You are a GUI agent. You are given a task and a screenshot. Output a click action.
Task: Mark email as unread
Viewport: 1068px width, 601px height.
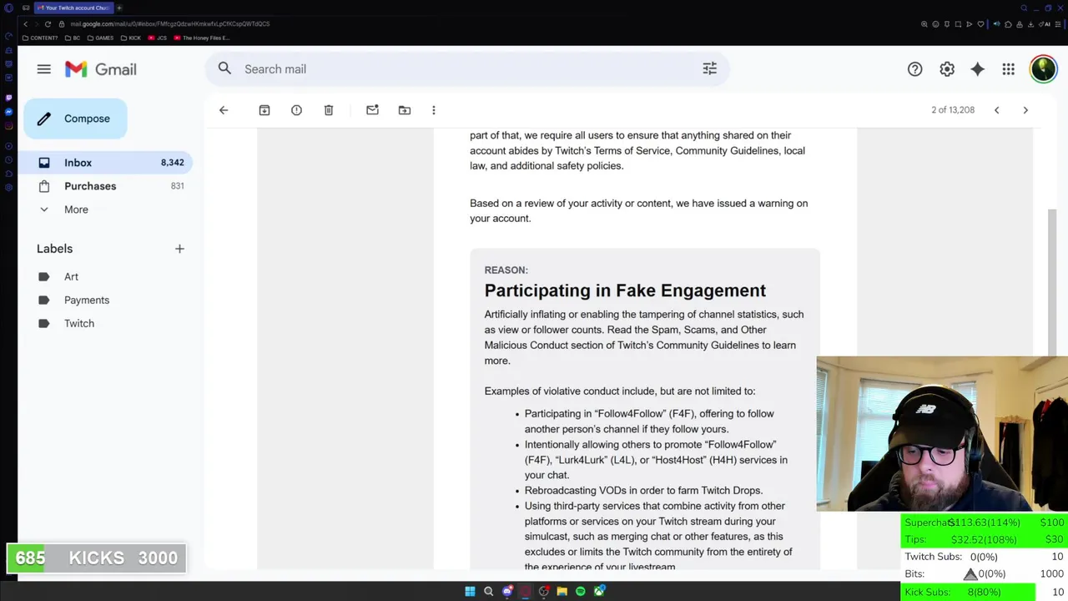pos(372,110)
